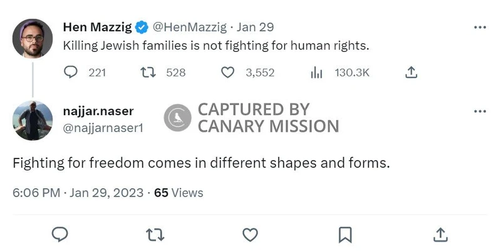Viewport: 501px width, 251px height.
Task: Click the 6:06 PM Jan 29, 2023 timestamp
Action: coord(78,193)
